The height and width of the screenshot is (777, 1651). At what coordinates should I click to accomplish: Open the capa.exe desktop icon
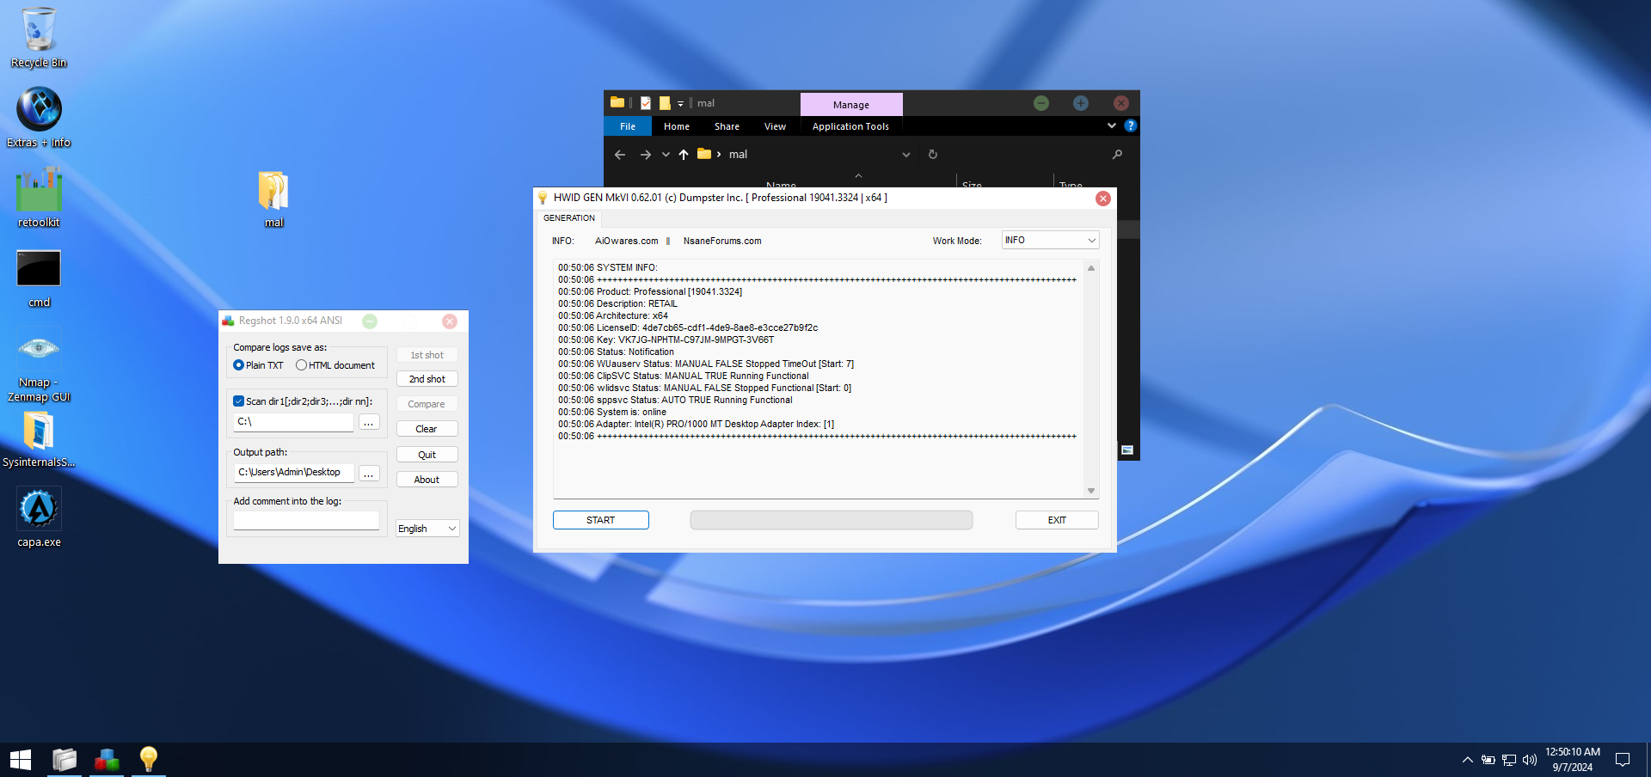click(x=39, y=517)
